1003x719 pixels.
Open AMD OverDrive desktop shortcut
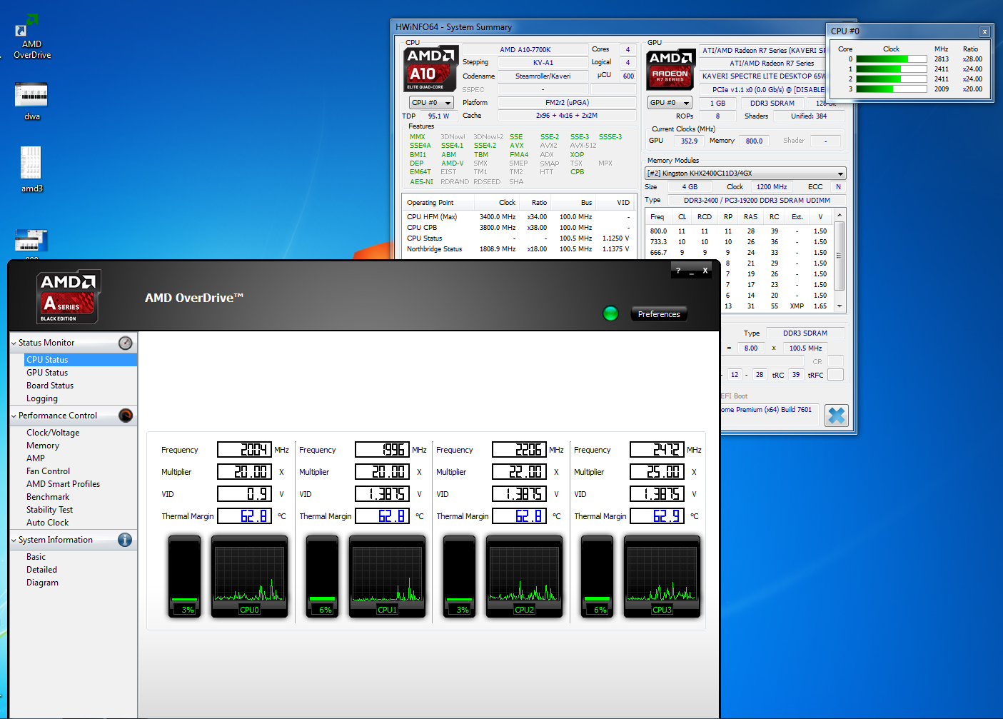31,37
